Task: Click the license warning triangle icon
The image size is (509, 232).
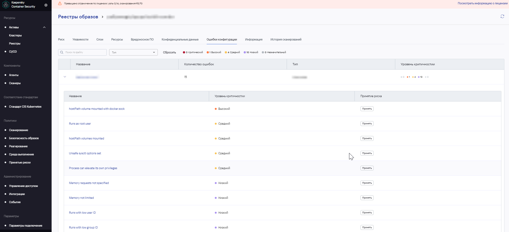Action: [60, 4]
